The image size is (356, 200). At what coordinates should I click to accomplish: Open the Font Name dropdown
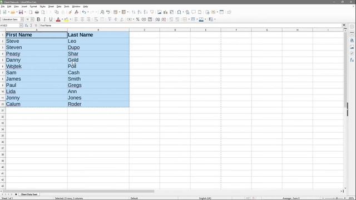[x=22, y=19]
